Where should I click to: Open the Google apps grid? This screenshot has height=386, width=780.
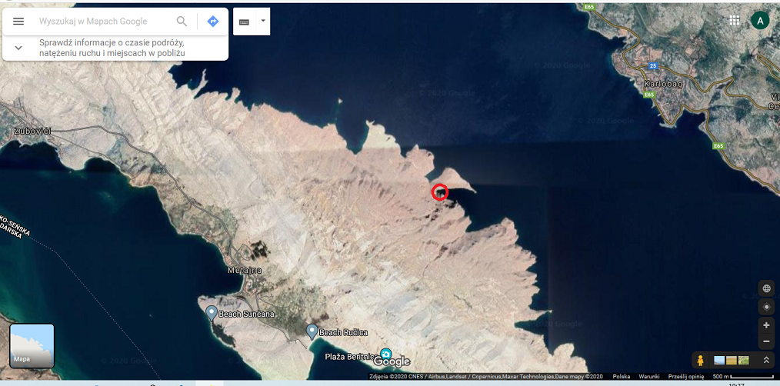coord(735,21)
